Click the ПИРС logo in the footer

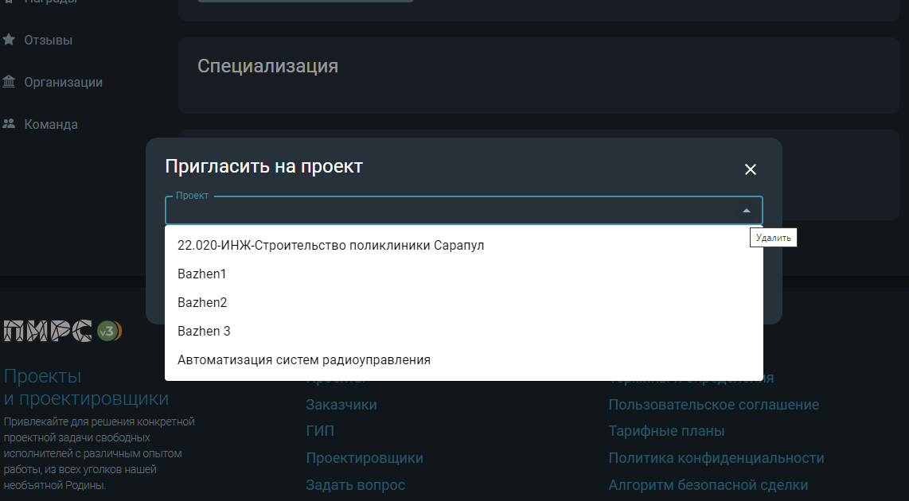pos(48,331)
